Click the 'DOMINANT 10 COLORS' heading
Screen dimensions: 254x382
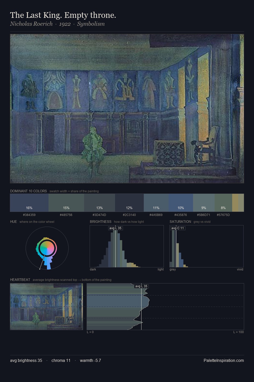[28, 191]
